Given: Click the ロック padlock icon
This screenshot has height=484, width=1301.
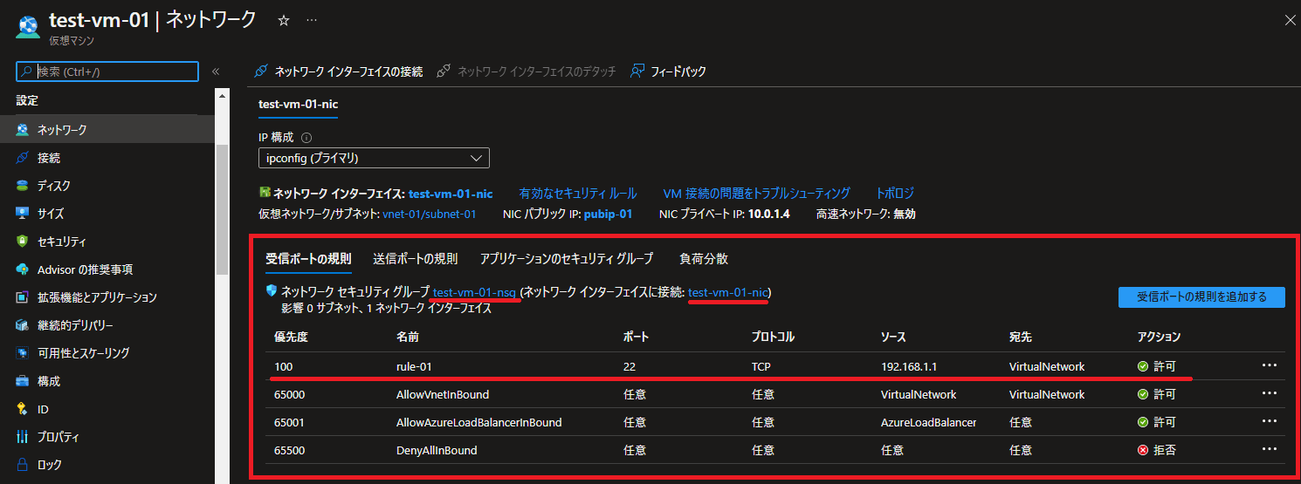Looking at the screenshot, I should coord(22,465).
